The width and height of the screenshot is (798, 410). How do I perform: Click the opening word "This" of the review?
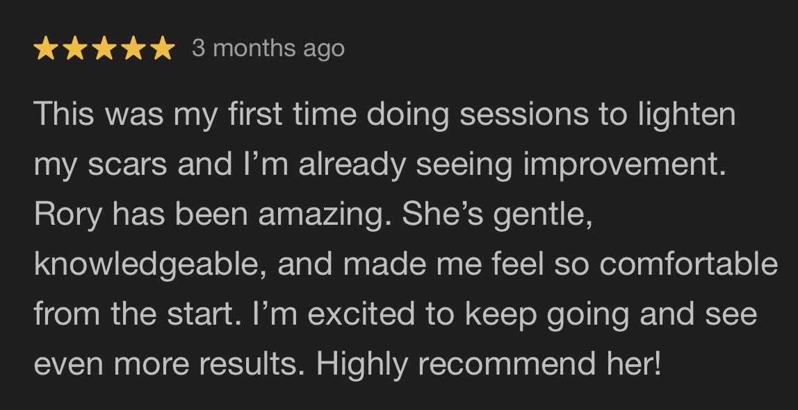click(63, 114)
